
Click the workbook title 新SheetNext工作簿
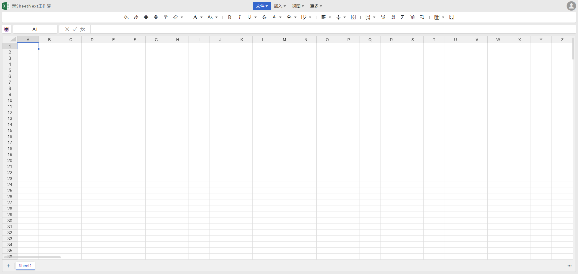coord(31,6)
